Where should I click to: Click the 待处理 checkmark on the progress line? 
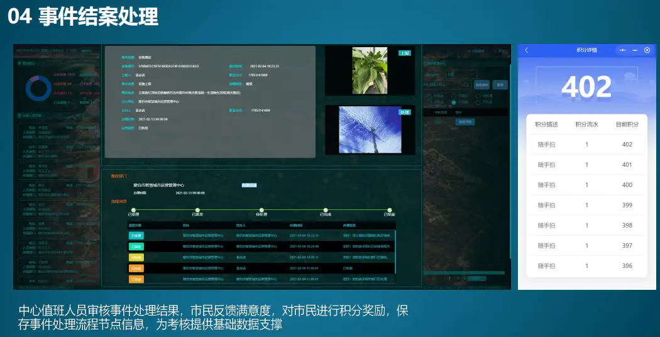(261, 210)
